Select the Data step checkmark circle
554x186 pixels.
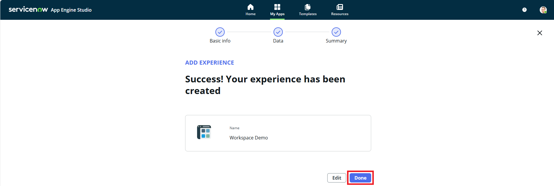[x=278, y=32]
